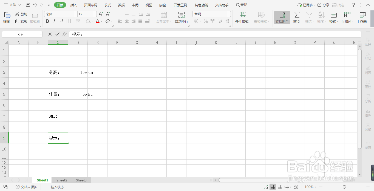Image resolution: width=374 pixels, height=191 pixels.
Task: Click the 求和 sigma icon
Action: [x=297, y=15]
